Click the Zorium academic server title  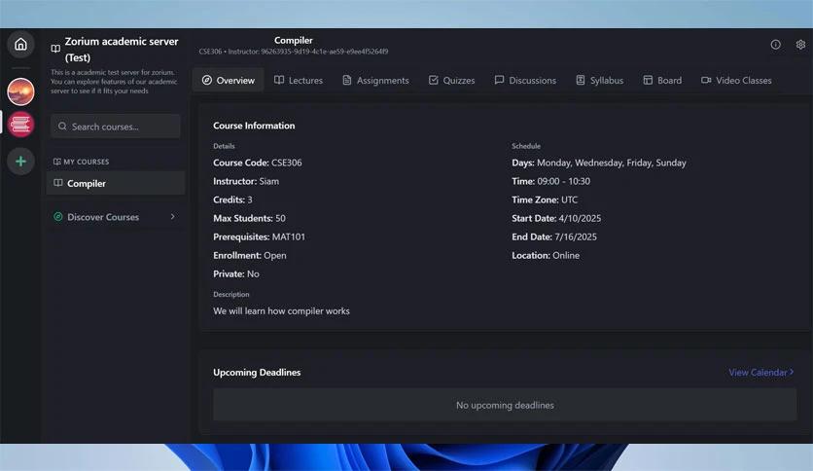click(122, 50)
